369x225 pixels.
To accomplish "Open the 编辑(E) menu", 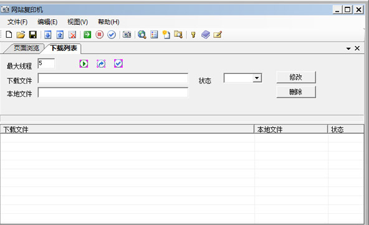I will tap(47, 22).
